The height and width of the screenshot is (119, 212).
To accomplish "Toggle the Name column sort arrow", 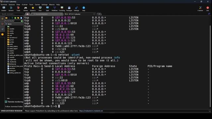I will click(6, 24).
